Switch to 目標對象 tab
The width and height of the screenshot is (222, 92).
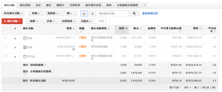coord(75,5)
